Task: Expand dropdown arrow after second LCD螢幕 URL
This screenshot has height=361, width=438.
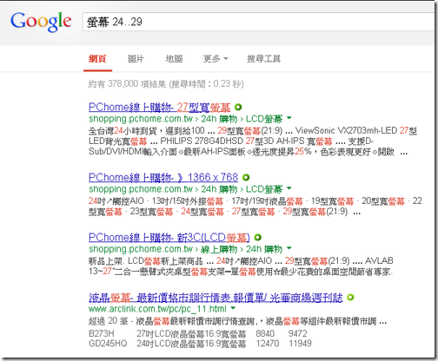Action: coord(289,188)
